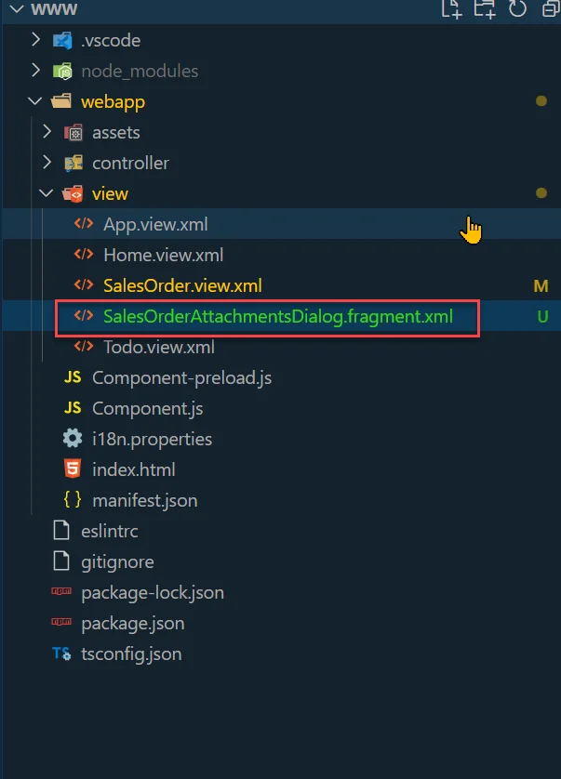
Task: Click the HTML5 icon beside index.html
Action: pos(72,469)
